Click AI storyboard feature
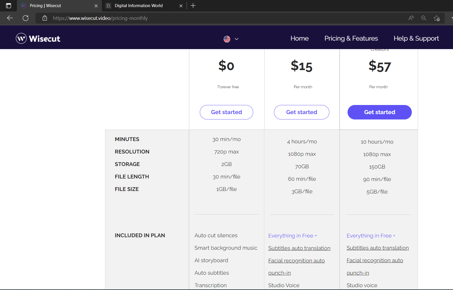 [x=211, y=260]
